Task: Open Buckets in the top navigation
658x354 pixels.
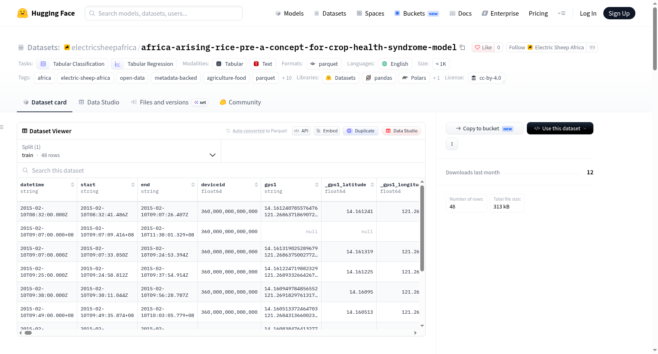Action: [x=417, y=13]
